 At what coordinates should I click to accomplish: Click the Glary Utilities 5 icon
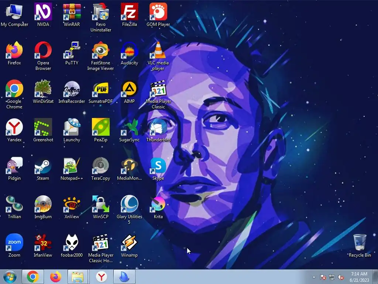pos(130,210)
